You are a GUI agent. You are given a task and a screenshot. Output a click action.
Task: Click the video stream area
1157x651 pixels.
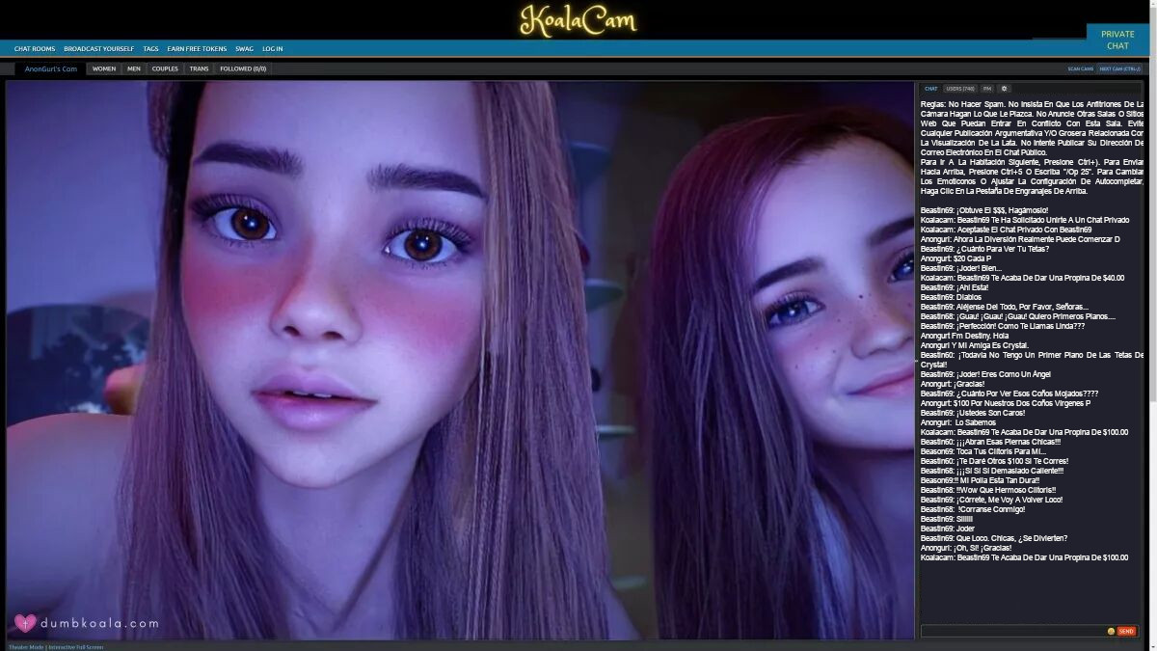460,360
